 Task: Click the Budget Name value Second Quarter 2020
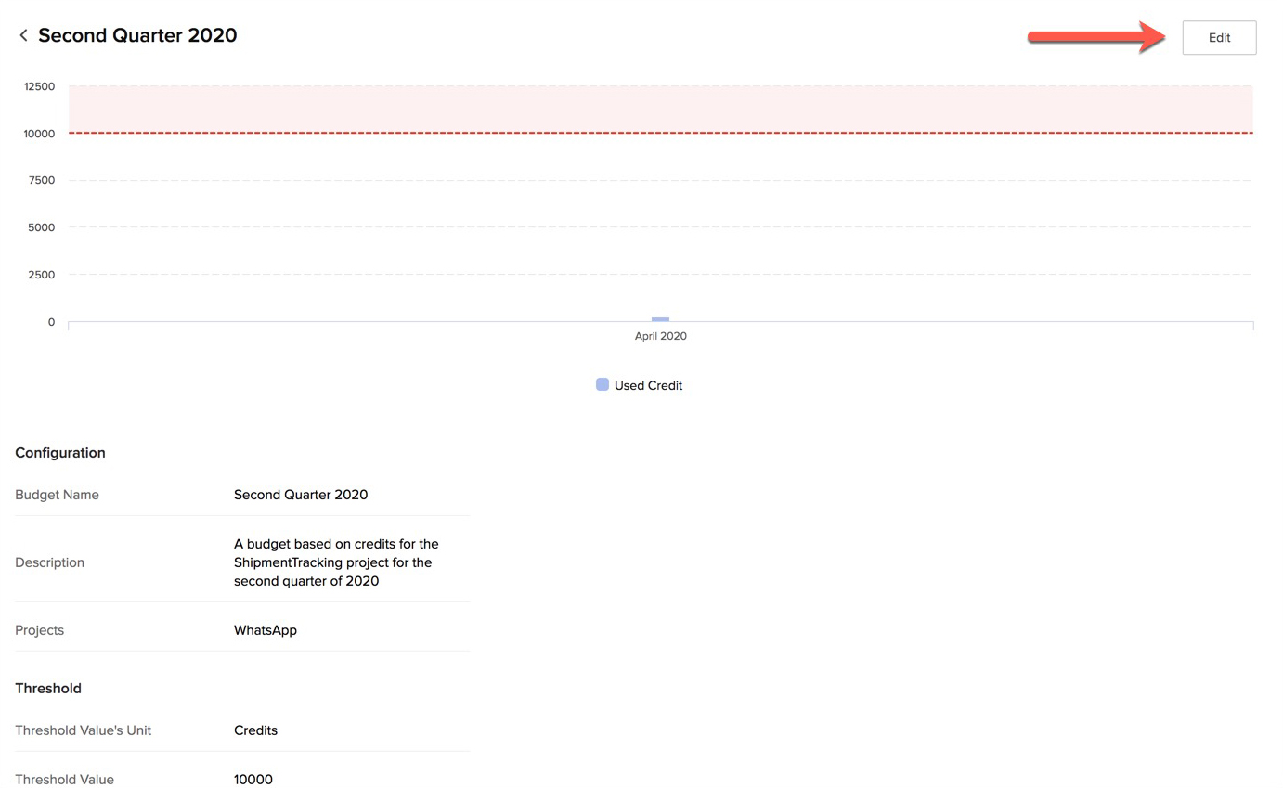300,494
